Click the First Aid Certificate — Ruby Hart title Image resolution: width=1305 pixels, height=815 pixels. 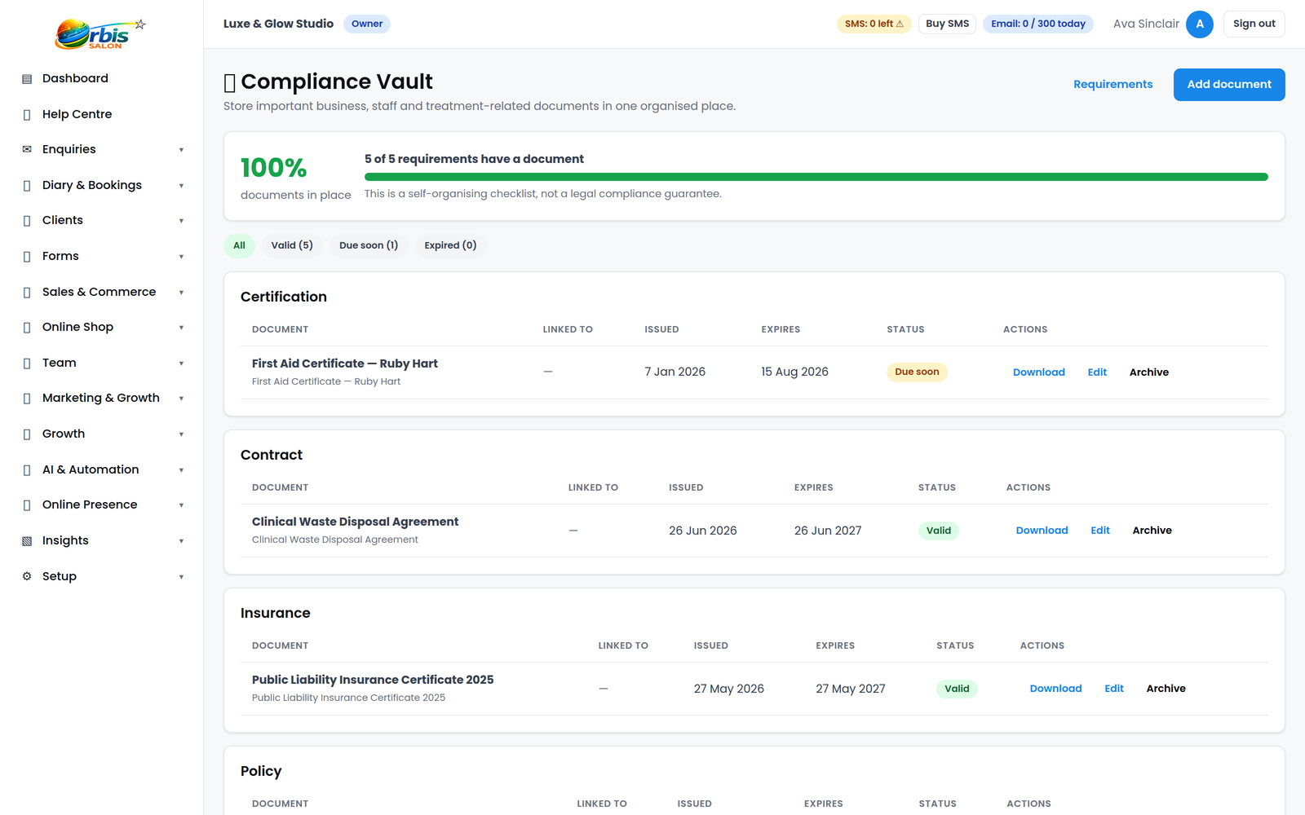[x=345, y=363]
